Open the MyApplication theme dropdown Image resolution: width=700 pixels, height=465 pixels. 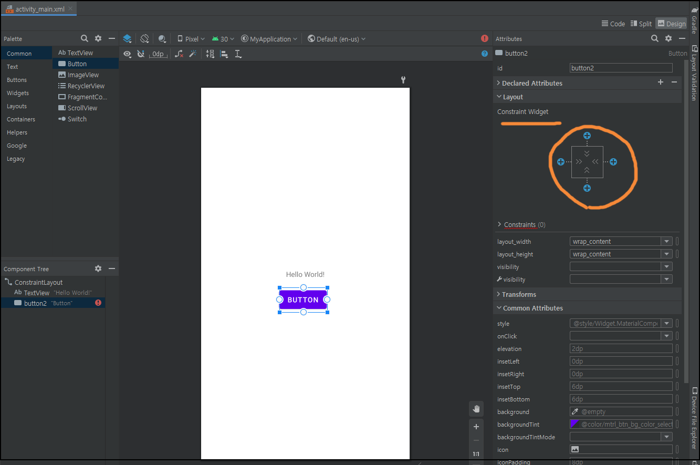(x=269, y=39)
